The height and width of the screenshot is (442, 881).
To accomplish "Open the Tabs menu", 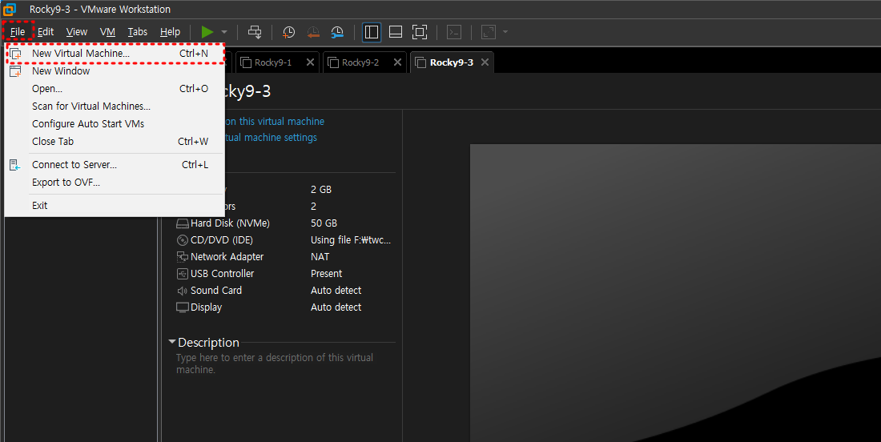I will point(137,32).
